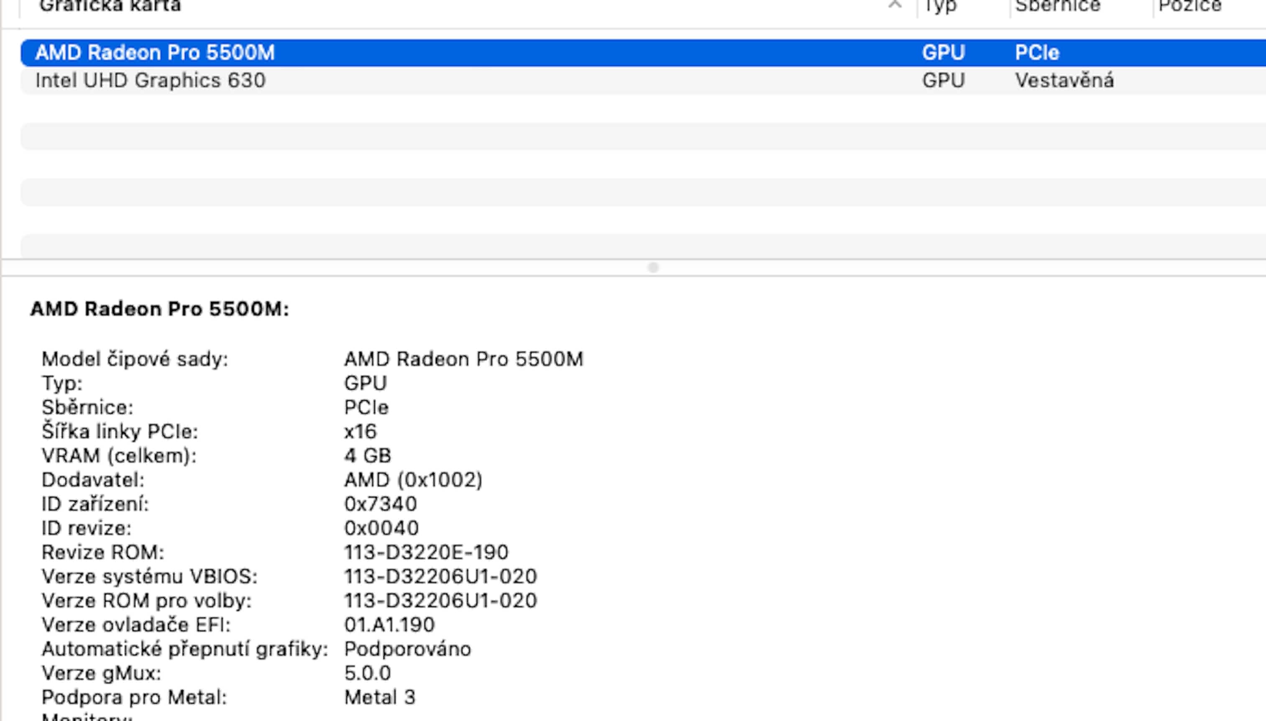The height and width of the screenshot is (721, 1266).
Task: Click the Metal 3 support value
Action: [x=379, y=697]
